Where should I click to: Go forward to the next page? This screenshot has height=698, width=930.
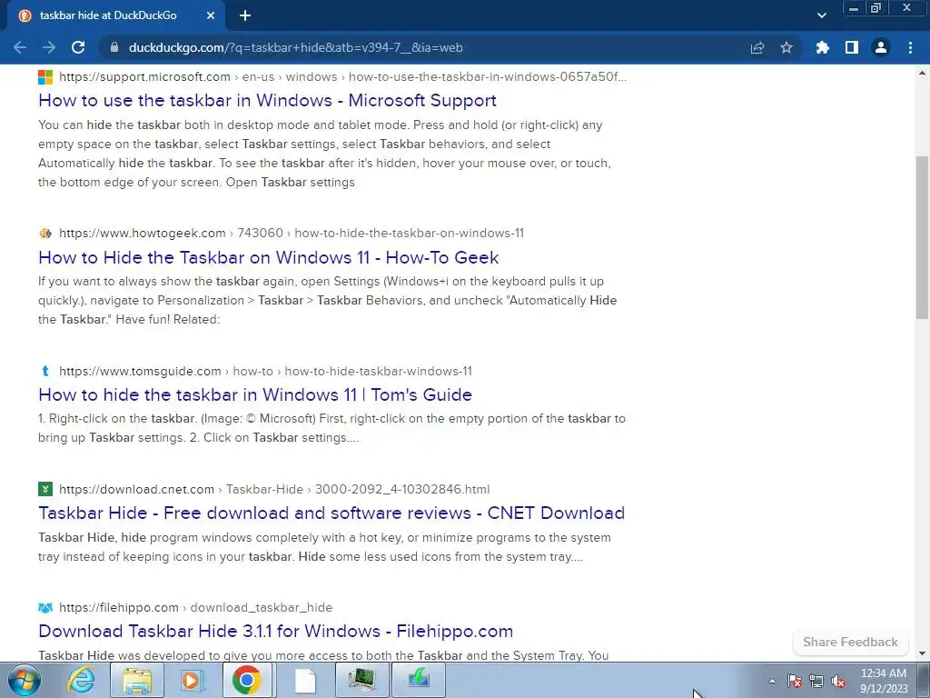[x=49, y=47]
